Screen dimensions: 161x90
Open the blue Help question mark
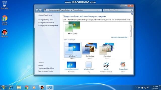click(132, 14)
